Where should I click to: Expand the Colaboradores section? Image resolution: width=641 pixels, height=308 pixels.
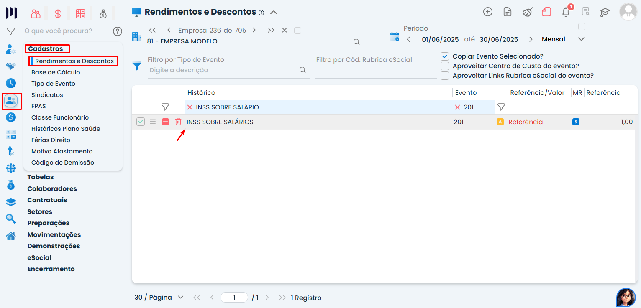[52, 188]
